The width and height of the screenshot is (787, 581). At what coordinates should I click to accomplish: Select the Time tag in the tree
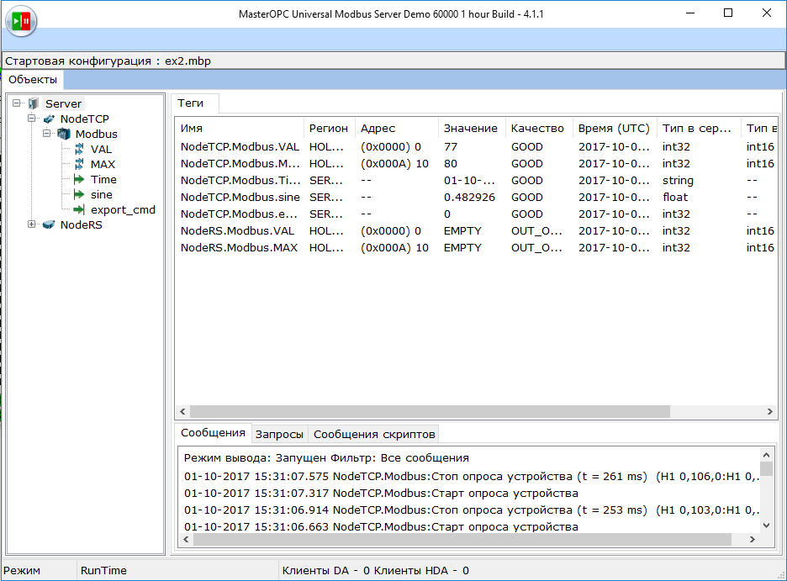tap(102, 179)
